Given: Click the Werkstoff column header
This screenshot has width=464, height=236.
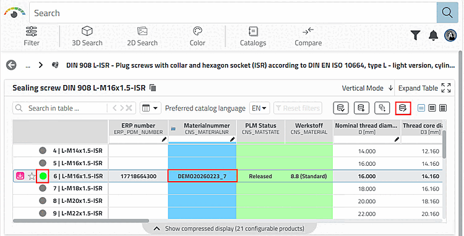Looking at the screenshot, I should pyautogui.click(x=309, y=128).
